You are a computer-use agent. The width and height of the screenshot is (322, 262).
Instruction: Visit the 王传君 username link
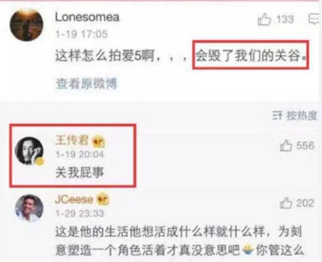pos(72,140)
